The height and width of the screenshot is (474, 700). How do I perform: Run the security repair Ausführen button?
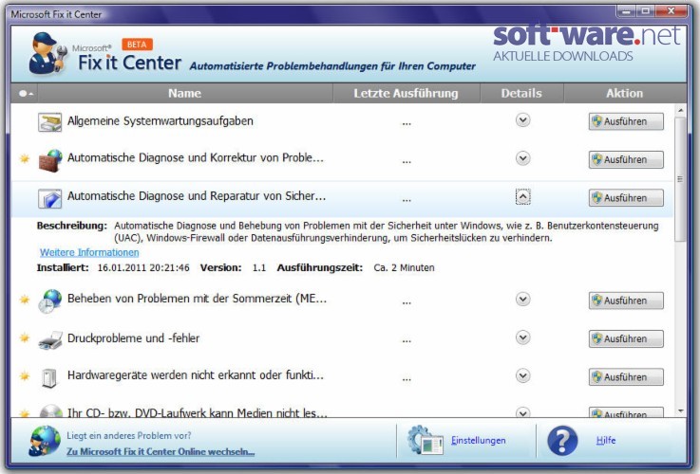click(x=626, y=198)
